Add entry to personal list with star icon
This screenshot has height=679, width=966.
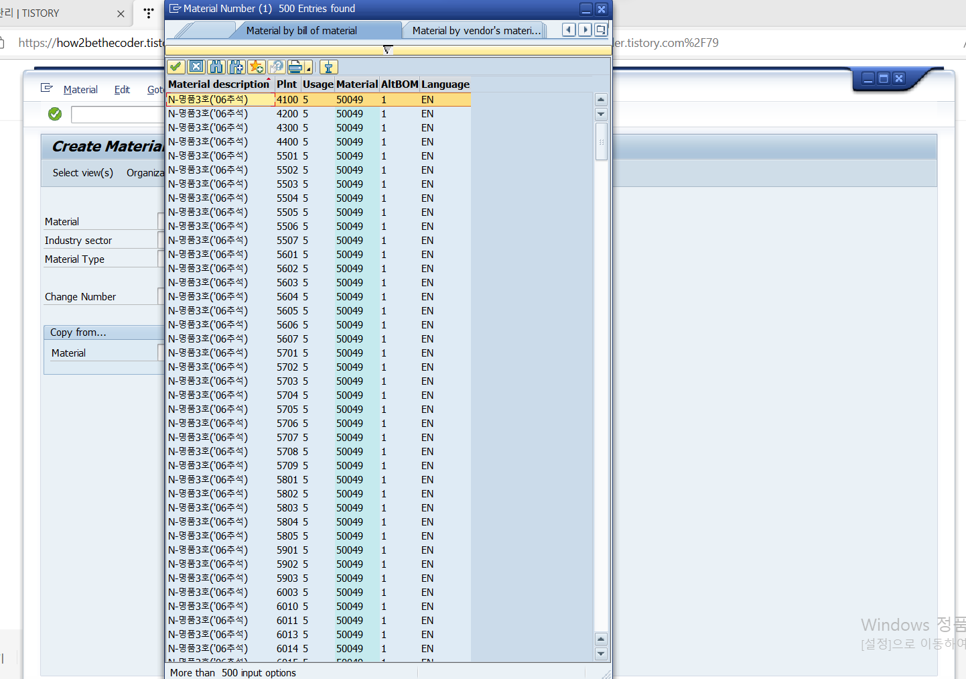(256, 67)
